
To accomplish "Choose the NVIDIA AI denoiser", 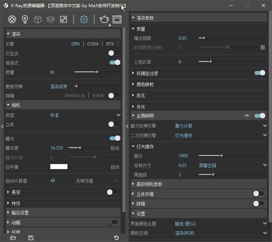I will pyautogui.click(x=75, y=96).
